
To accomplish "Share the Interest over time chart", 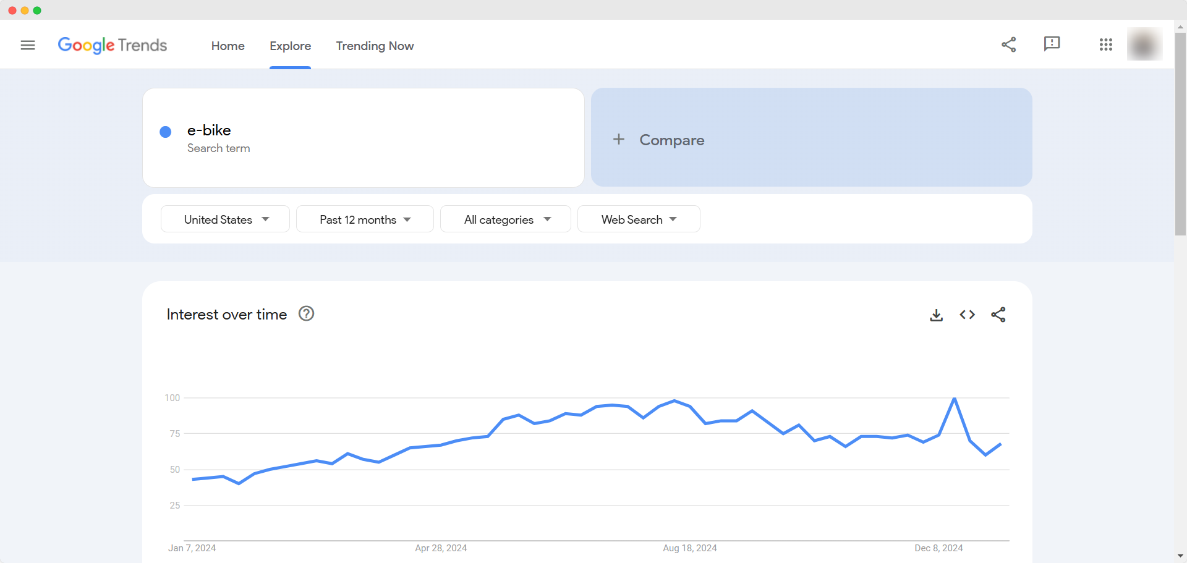I will [x=998, y=315].
